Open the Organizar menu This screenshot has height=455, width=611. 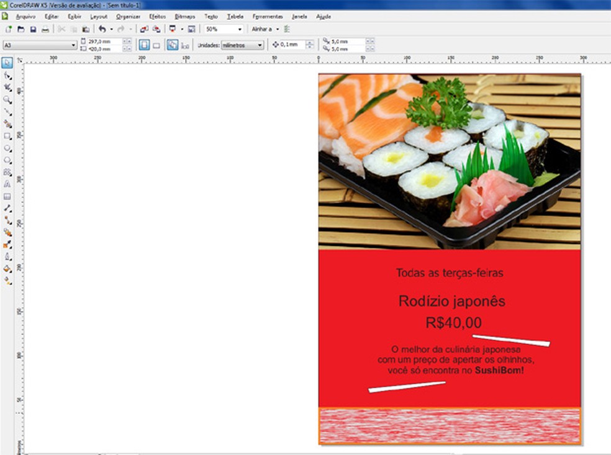128,17
